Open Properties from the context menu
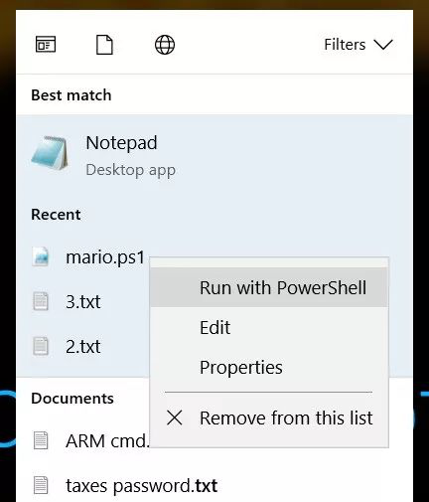 (x=268, y=367)
